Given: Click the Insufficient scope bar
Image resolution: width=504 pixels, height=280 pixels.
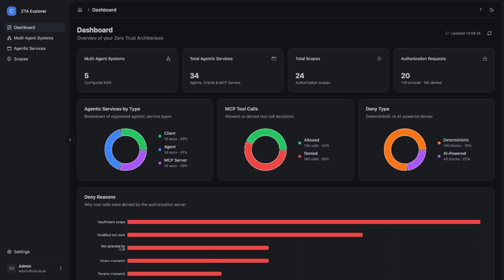Looking at the screenshot, I should click(x=304, y=222).
